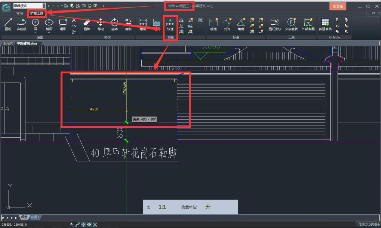Open the 起始页 start page tab
This screenshot has height=228, width=381.
pyautogui.click(x=8, y=43)
